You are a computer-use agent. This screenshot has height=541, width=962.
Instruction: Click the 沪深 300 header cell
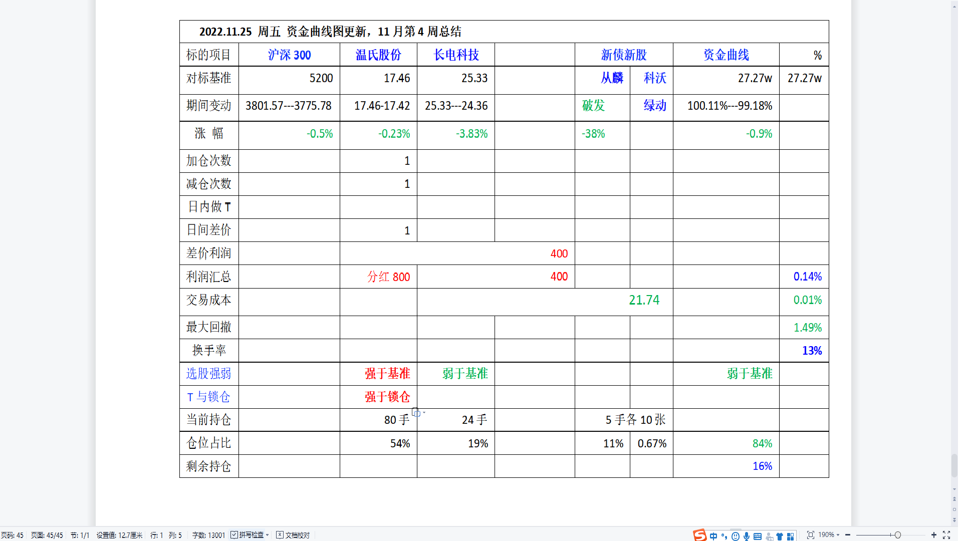pyautogui.click(x=289, y=55)
